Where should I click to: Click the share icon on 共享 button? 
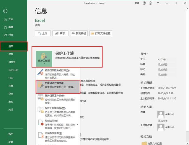pos(57,33)
